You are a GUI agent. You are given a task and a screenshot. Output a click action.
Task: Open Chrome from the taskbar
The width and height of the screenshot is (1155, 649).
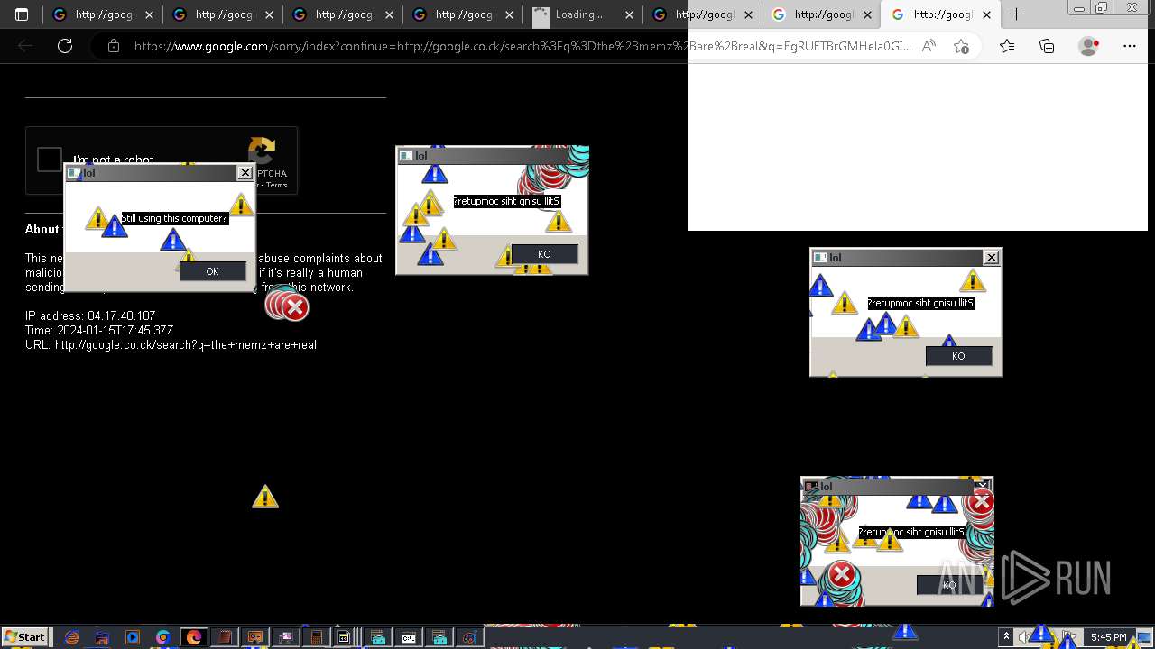tap(163, 637)
